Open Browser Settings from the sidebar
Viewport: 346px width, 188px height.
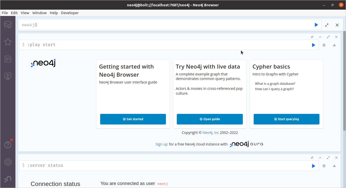[x=8, y=162]
